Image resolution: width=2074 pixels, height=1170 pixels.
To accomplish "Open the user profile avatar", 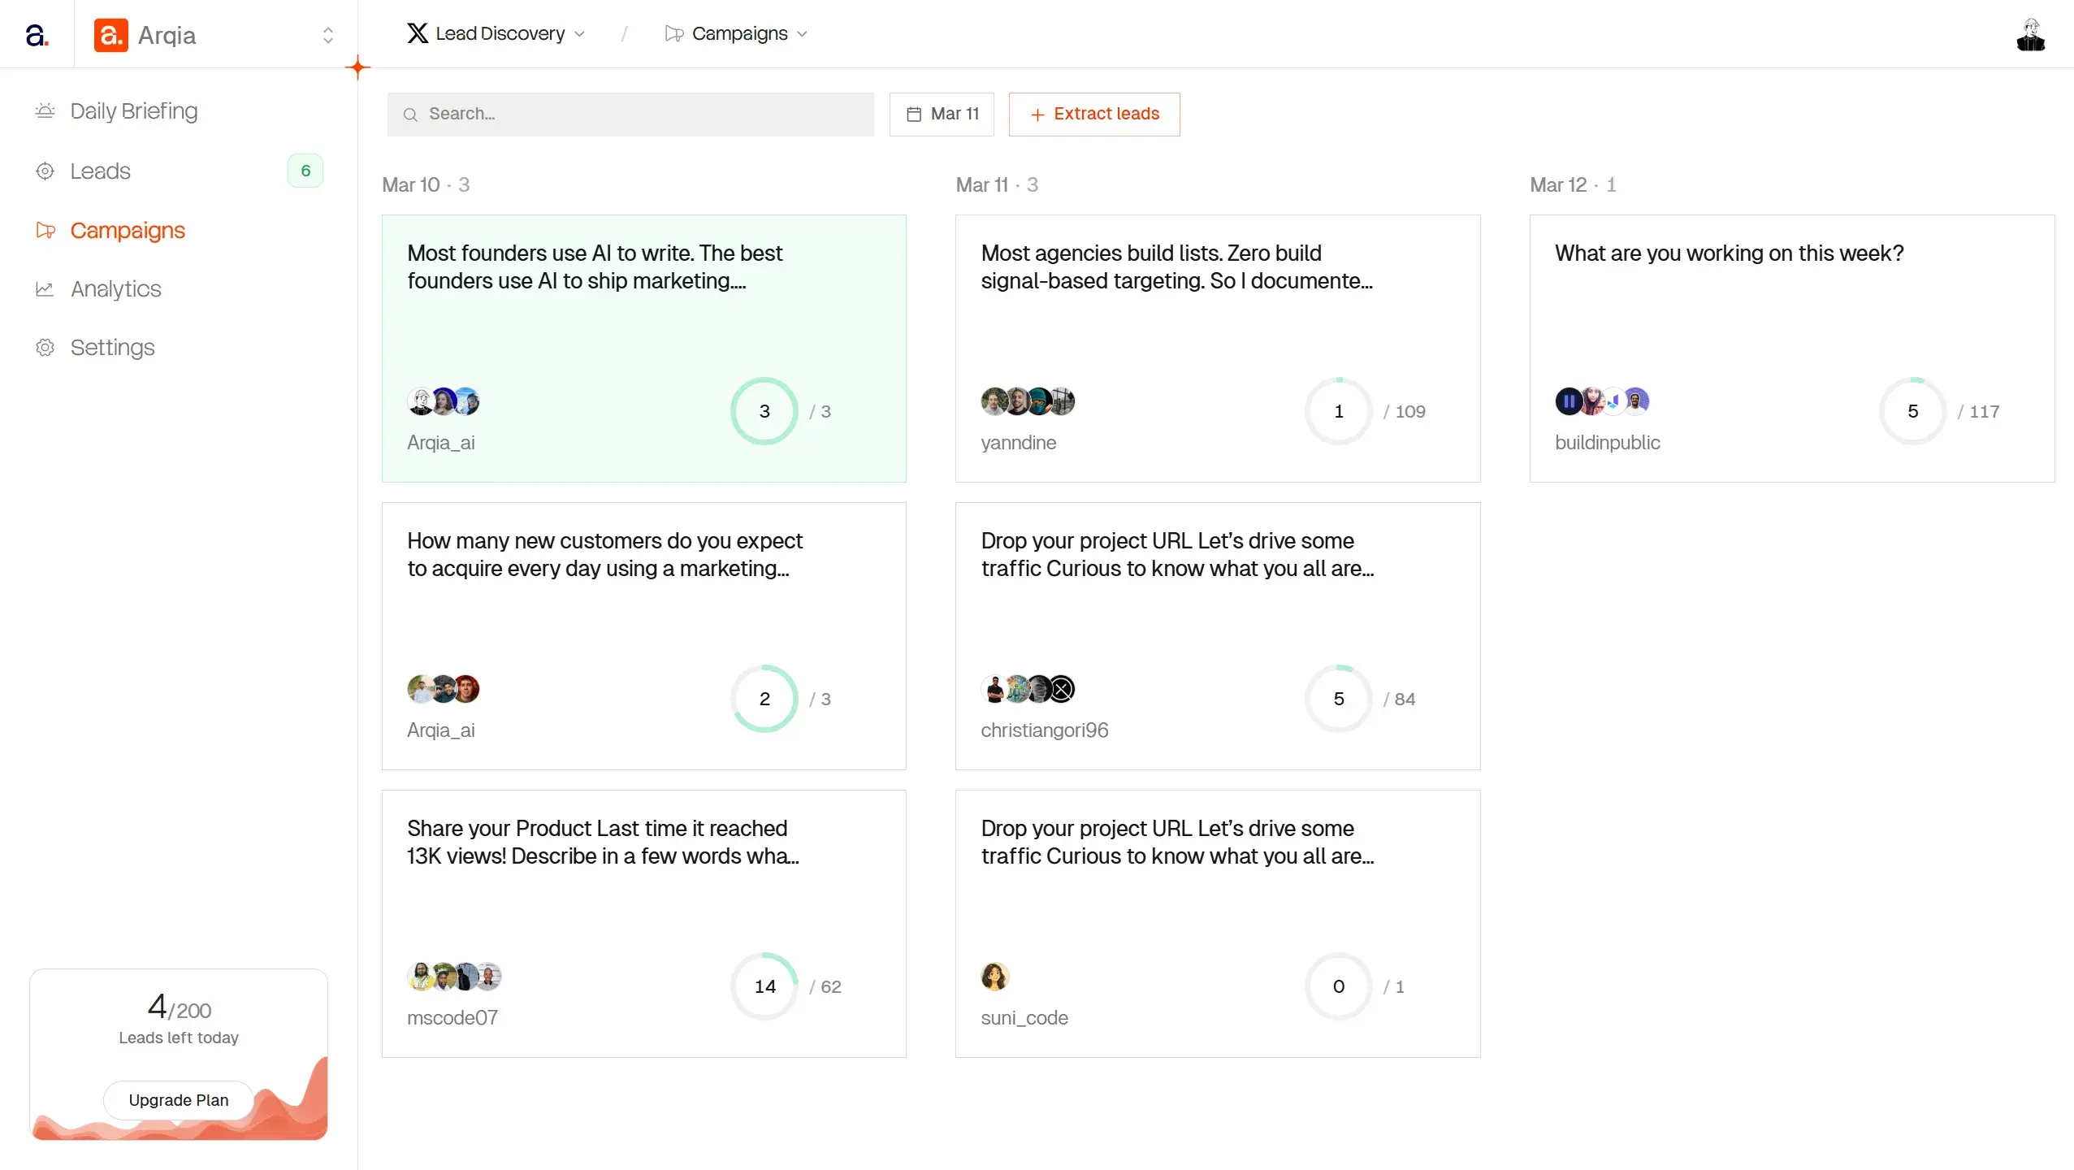I will coord(2030,34).
